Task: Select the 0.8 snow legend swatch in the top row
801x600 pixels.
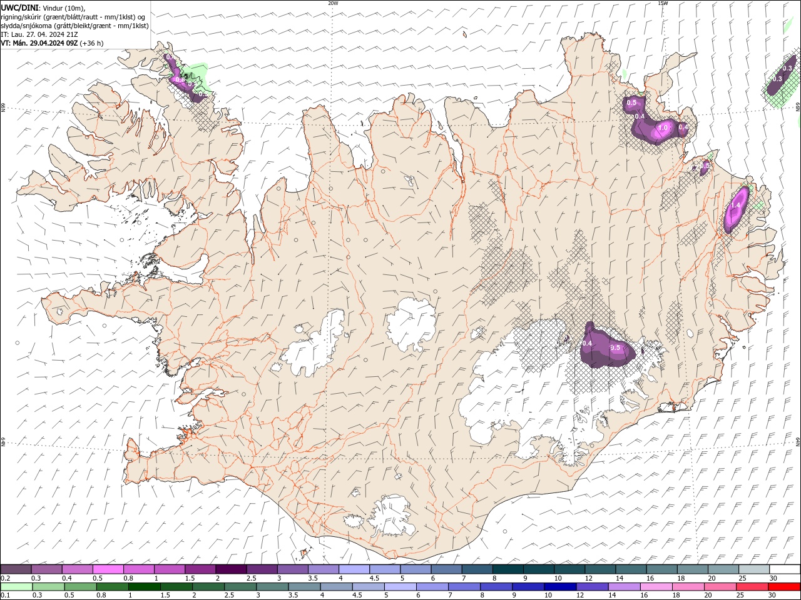Action: pos(138,569)
